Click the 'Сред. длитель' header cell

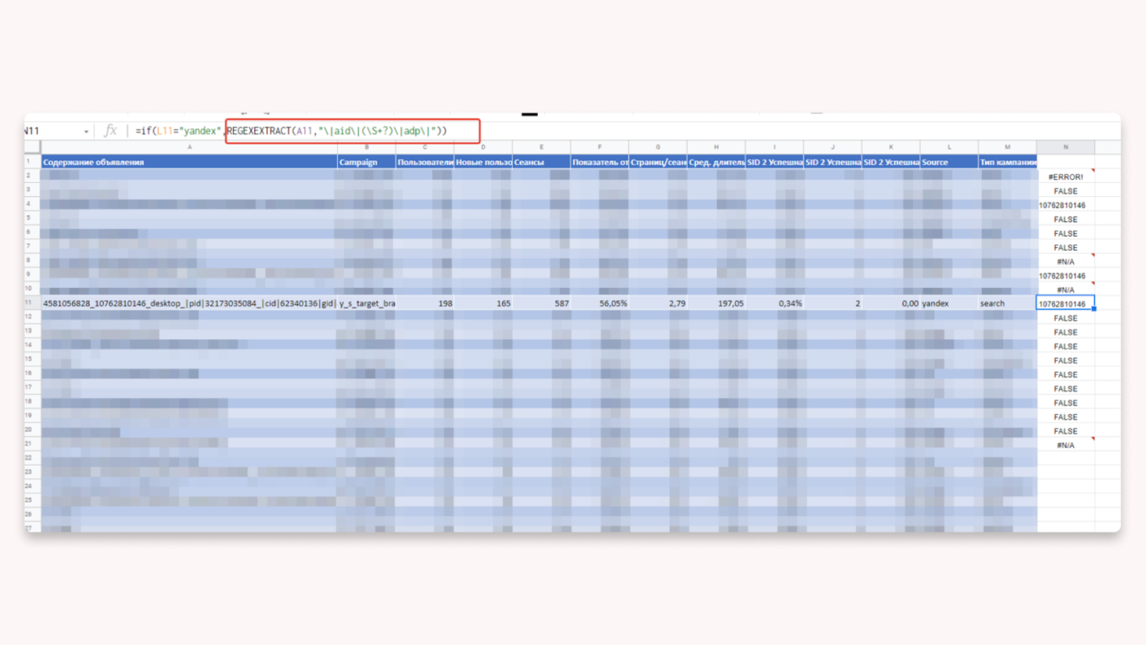[x=716, y=162]
